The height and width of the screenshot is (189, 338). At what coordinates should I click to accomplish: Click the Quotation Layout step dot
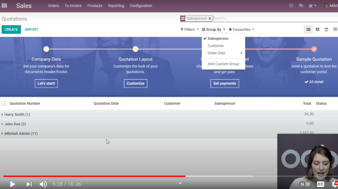click(135, 49)
